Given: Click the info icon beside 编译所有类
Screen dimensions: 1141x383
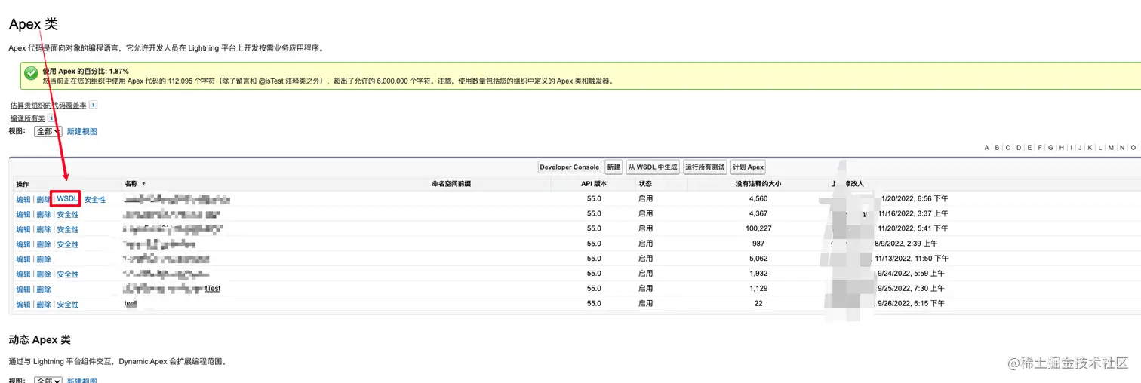Looking at the screenshot, I should click(51, 118).
